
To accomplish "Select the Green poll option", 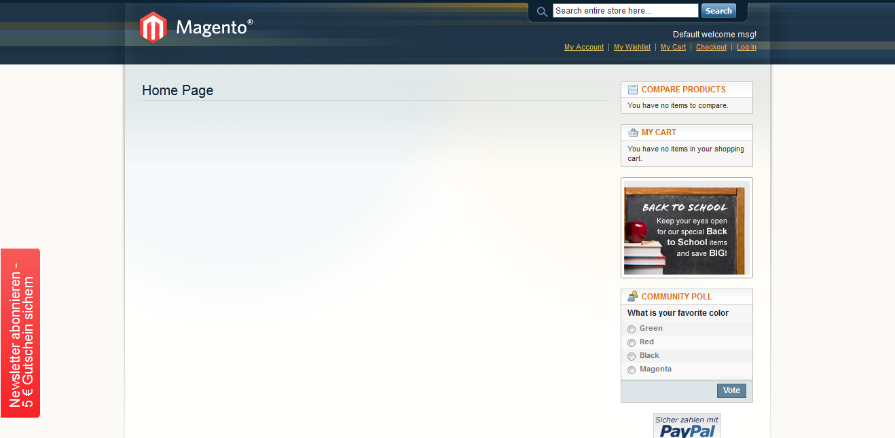I will pyautogui.click(x=632, y=329).
